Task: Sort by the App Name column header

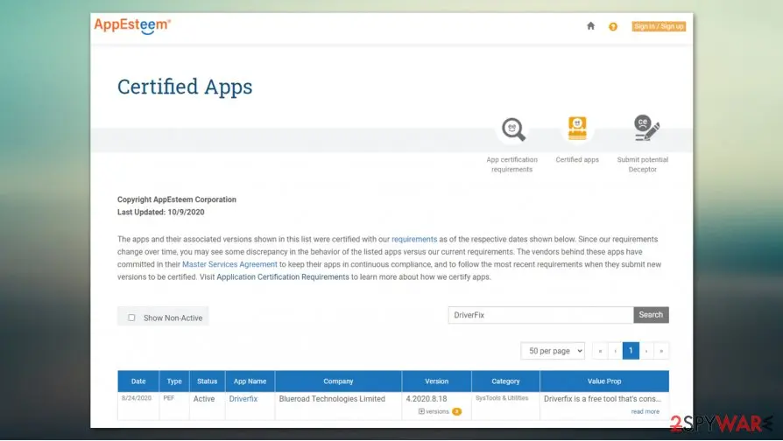Action: pos(250,381)
